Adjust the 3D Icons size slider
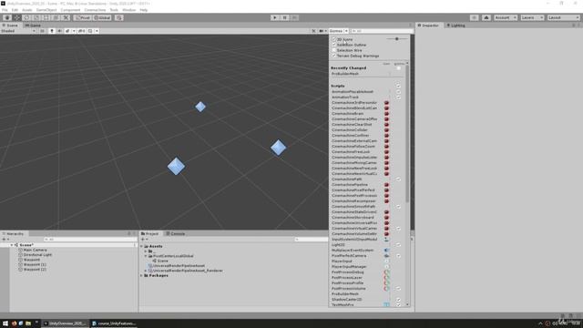583x328 pixels. pyautogui.click(x=397, y=38)
